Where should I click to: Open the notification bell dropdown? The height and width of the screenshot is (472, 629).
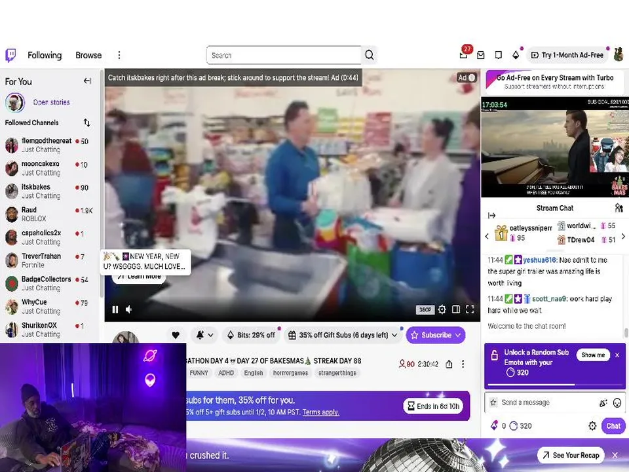[204, 335]
